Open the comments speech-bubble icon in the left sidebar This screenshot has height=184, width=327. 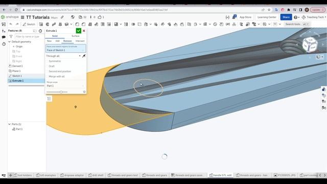[4, 37]
